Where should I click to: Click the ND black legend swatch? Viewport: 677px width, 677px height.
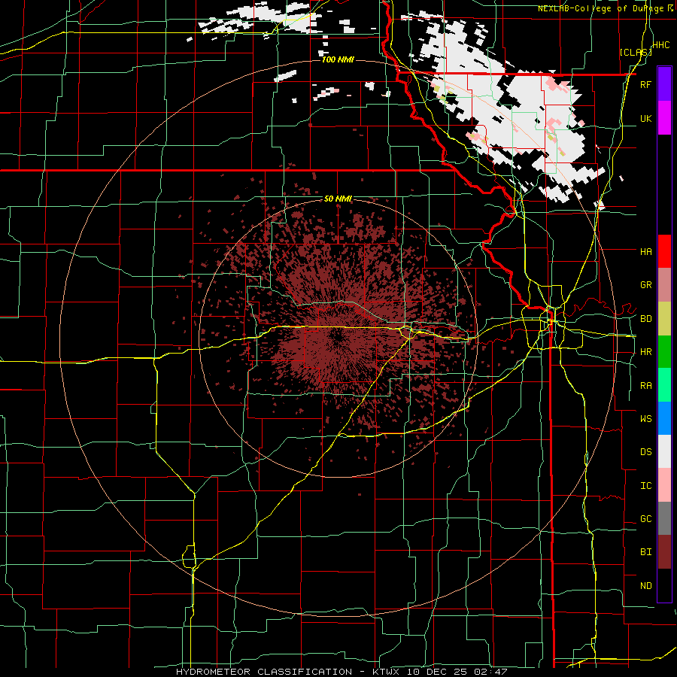click(664, 585)
